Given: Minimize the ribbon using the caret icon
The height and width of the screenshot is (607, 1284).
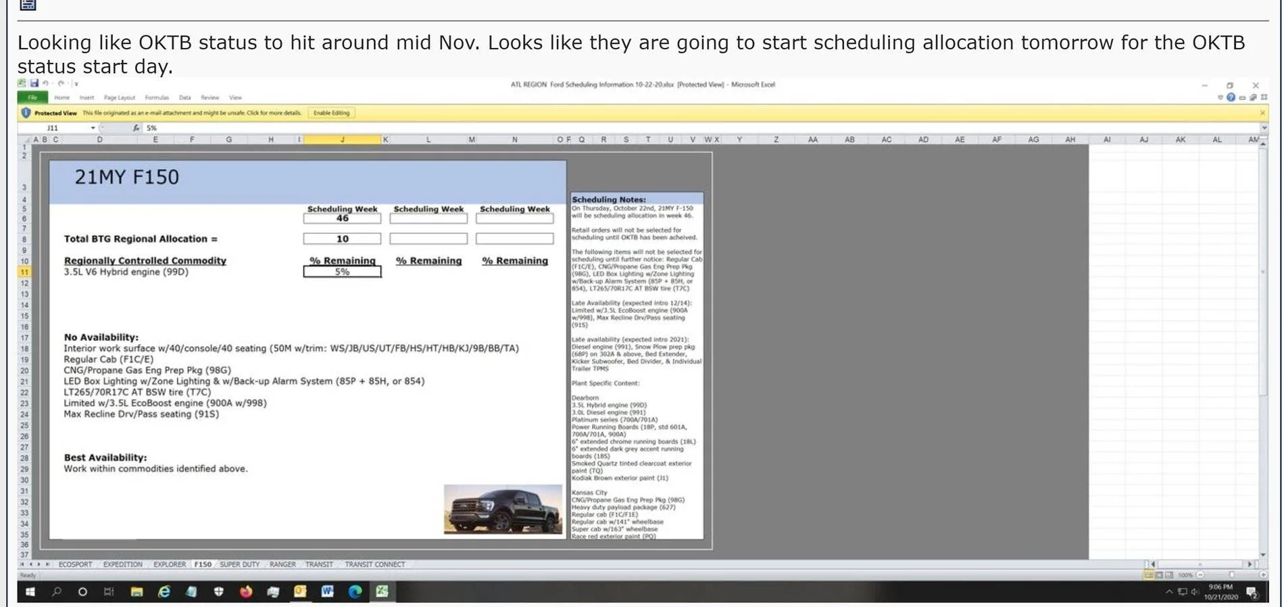Looking at the screenshot, I should [1220, 97].
